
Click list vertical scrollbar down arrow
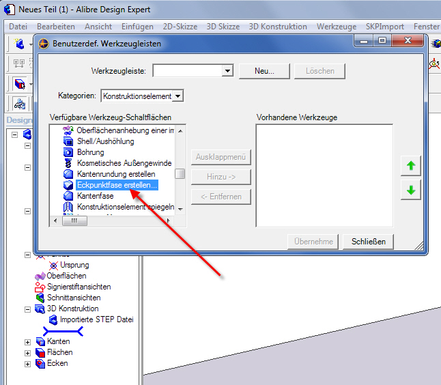tap(180, 210)
